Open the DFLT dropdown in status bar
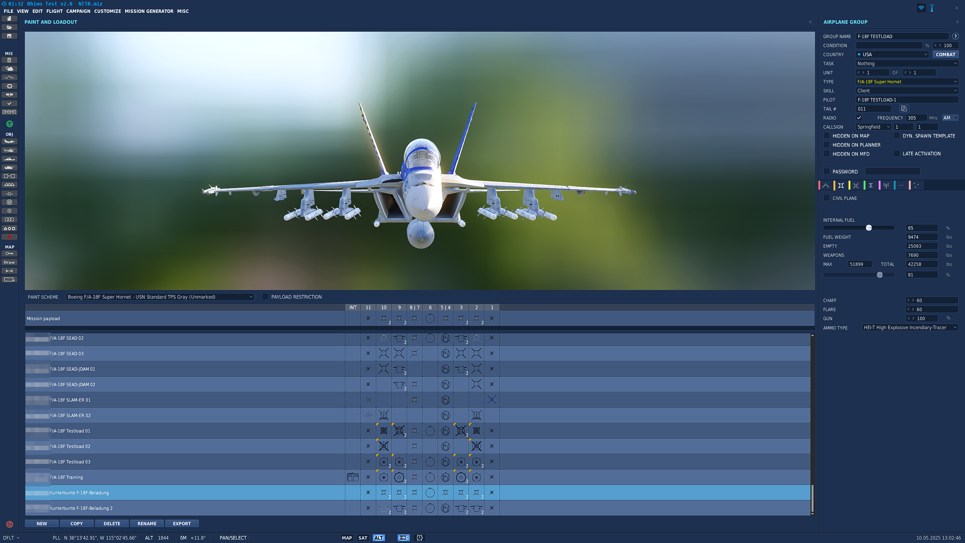The image size is (965, 543). coord(11,538)
